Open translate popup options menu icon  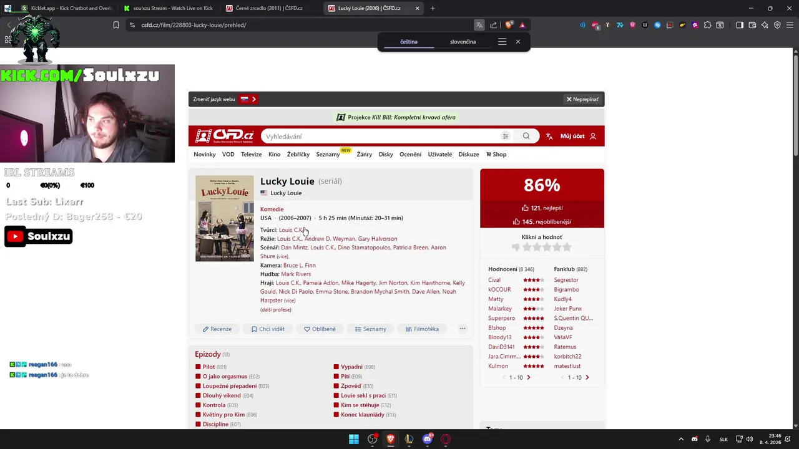point(502,42)
